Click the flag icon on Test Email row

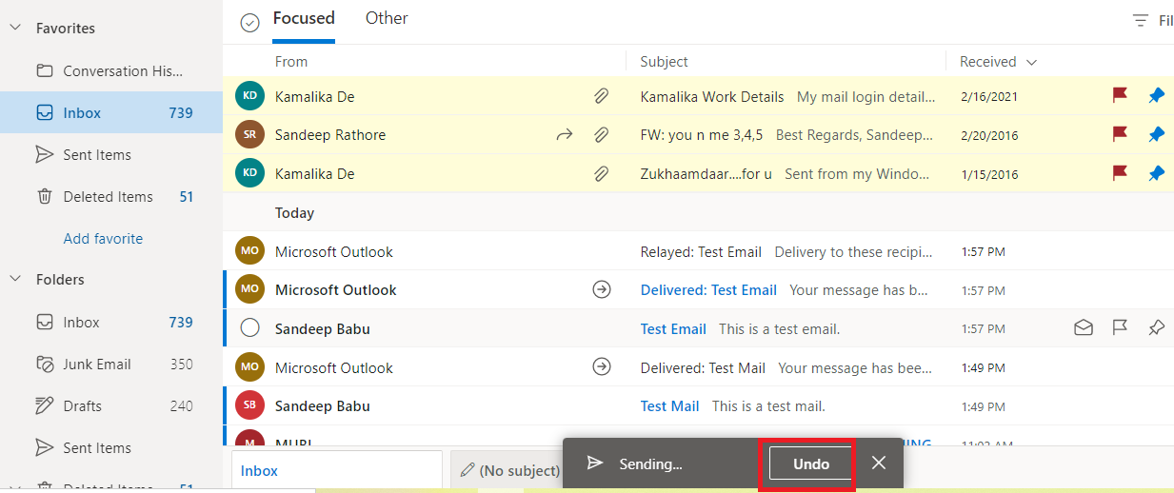1120,328
